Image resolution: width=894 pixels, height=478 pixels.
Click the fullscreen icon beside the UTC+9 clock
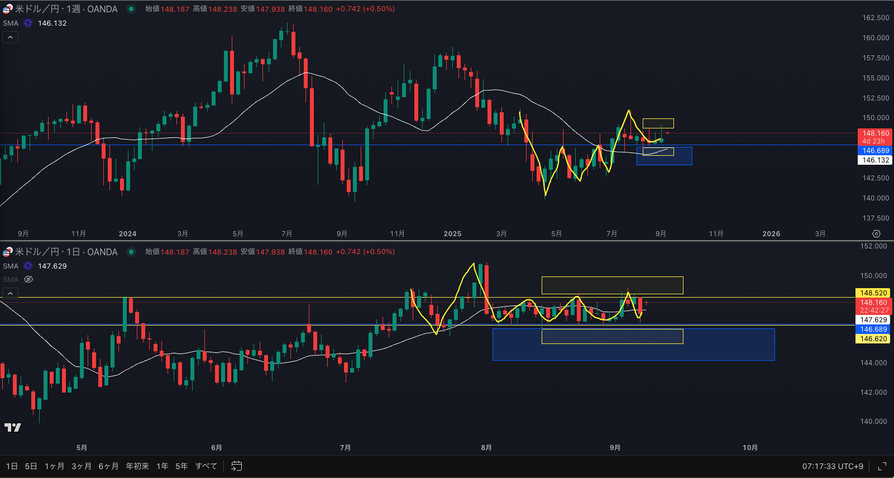click(x=882, y=466)
